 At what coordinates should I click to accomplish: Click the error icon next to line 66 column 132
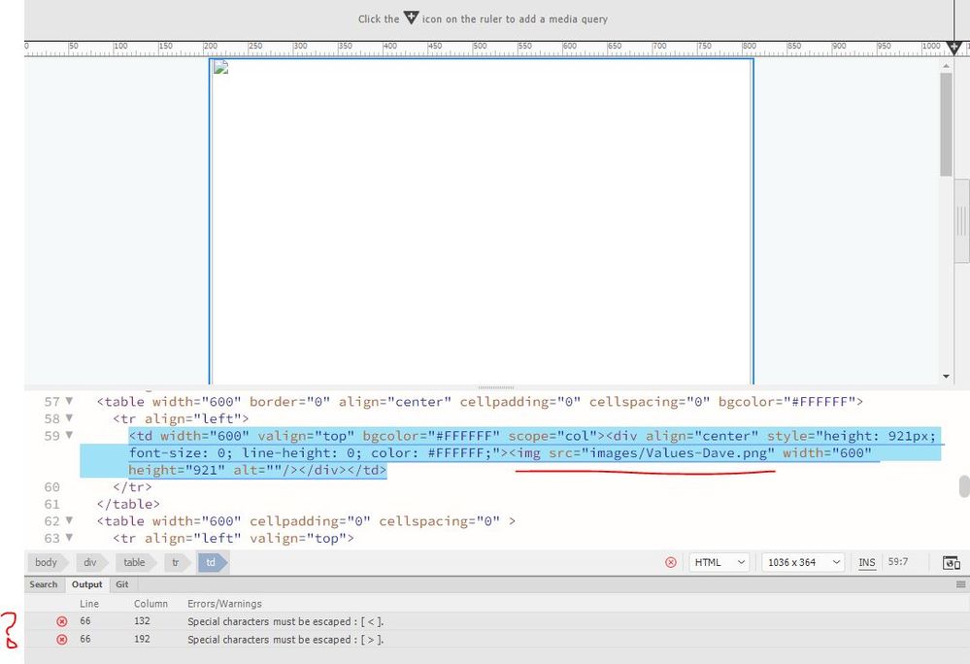click(62, 621)
